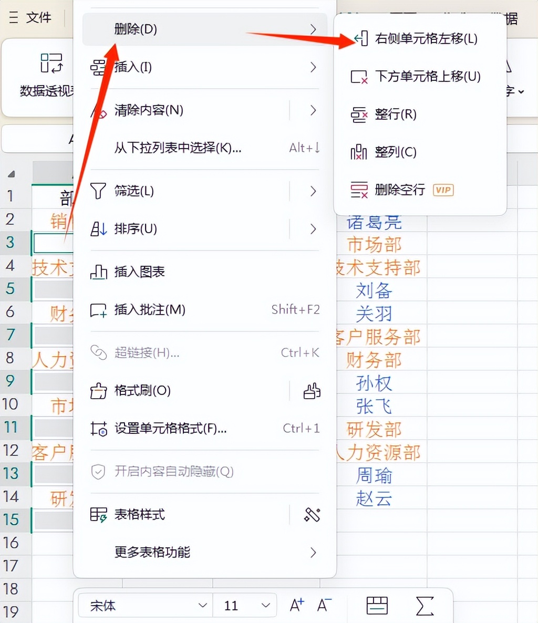Click the AutoSum sigma icon
This screenshot has height=623, width=538.
coord(425,606)
